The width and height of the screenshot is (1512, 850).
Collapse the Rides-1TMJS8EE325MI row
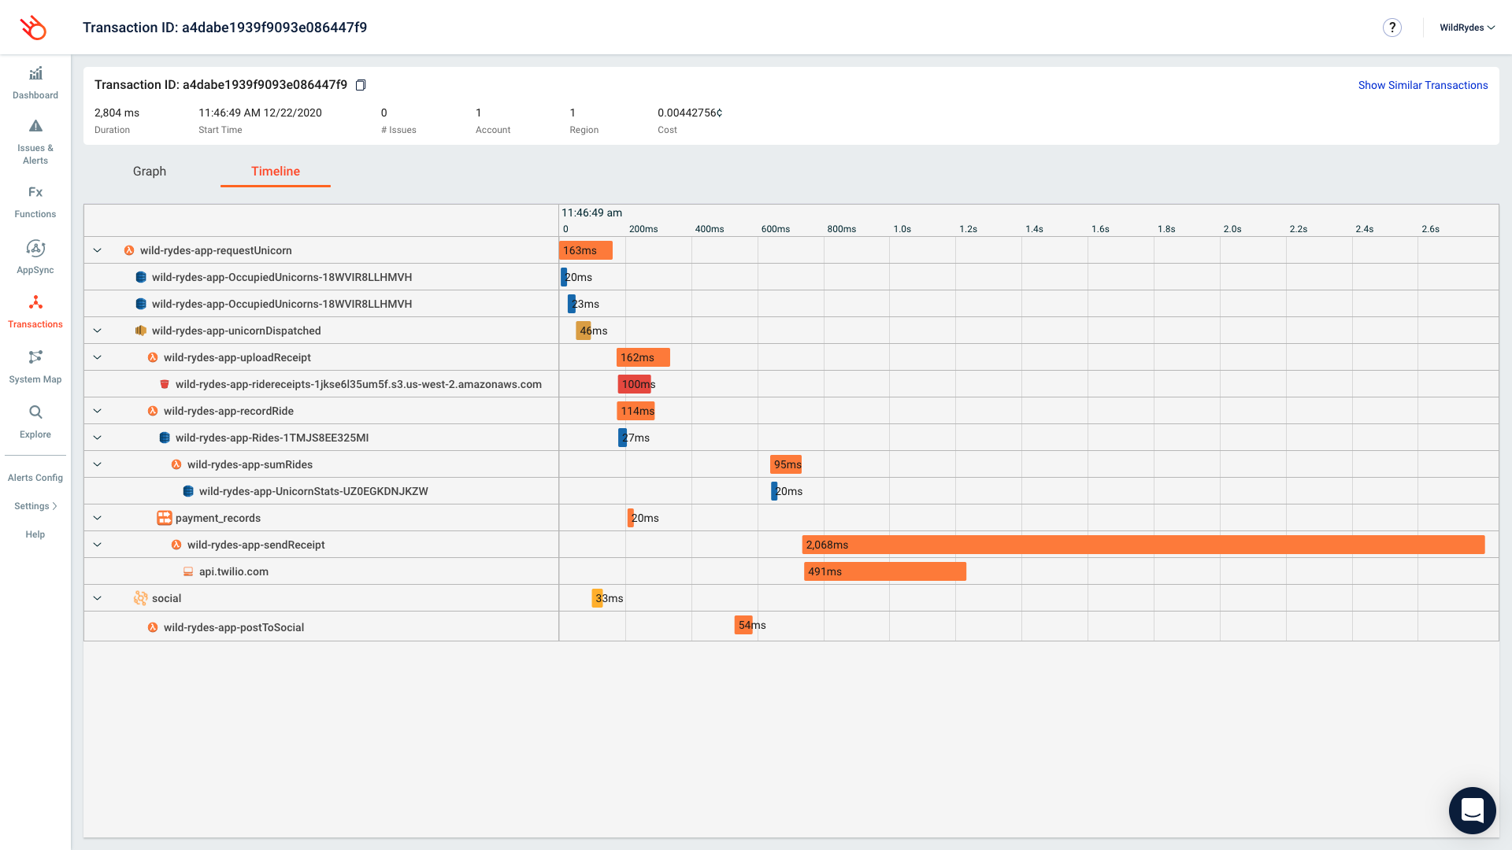pyautogui.click(x=98, y=438)
